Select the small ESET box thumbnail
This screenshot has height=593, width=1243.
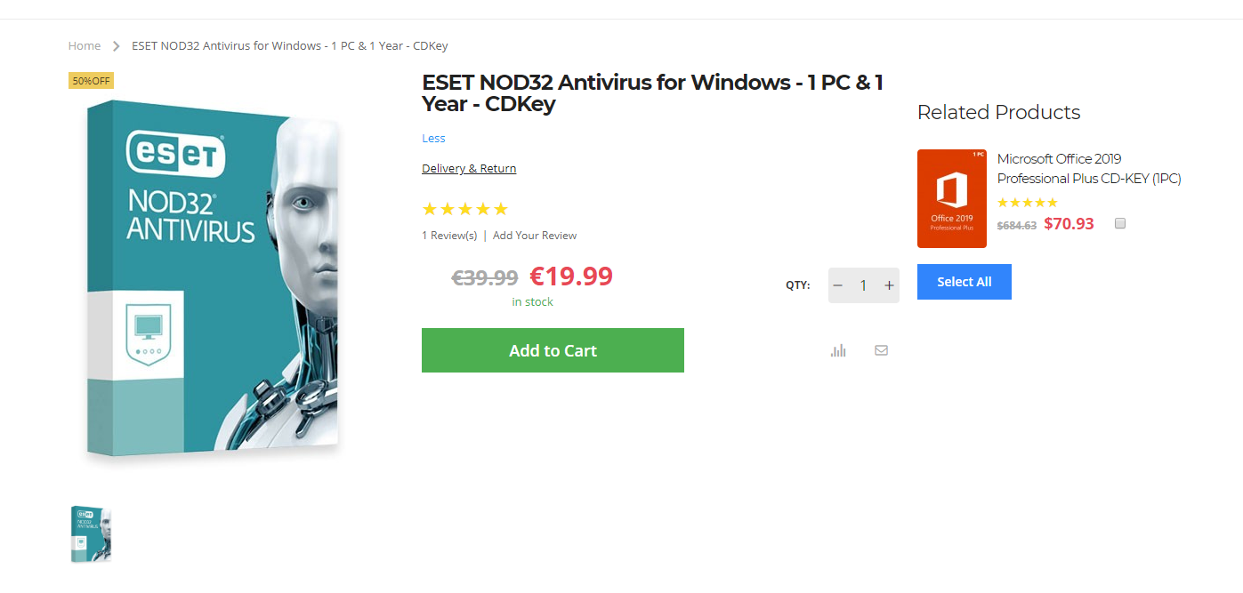click(x=91, y=533)
